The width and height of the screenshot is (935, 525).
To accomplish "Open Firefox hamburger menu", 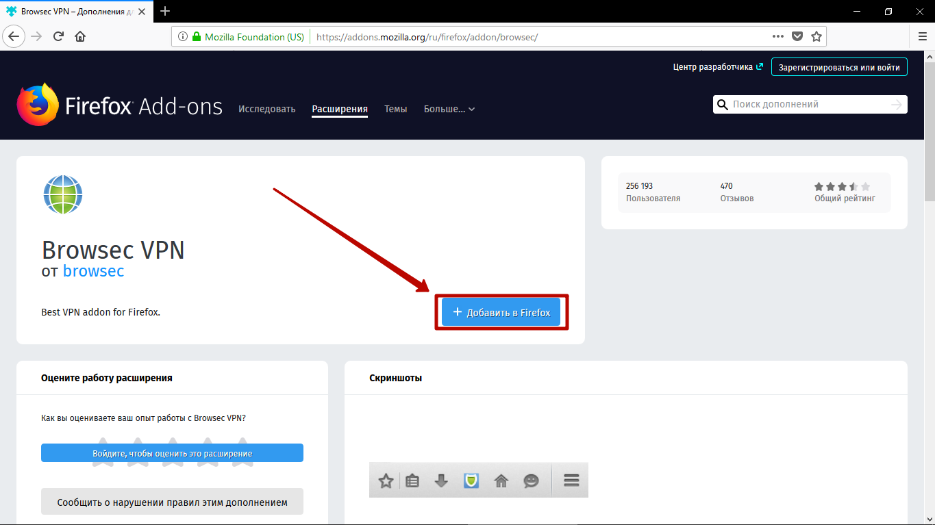I will (923, 36).
